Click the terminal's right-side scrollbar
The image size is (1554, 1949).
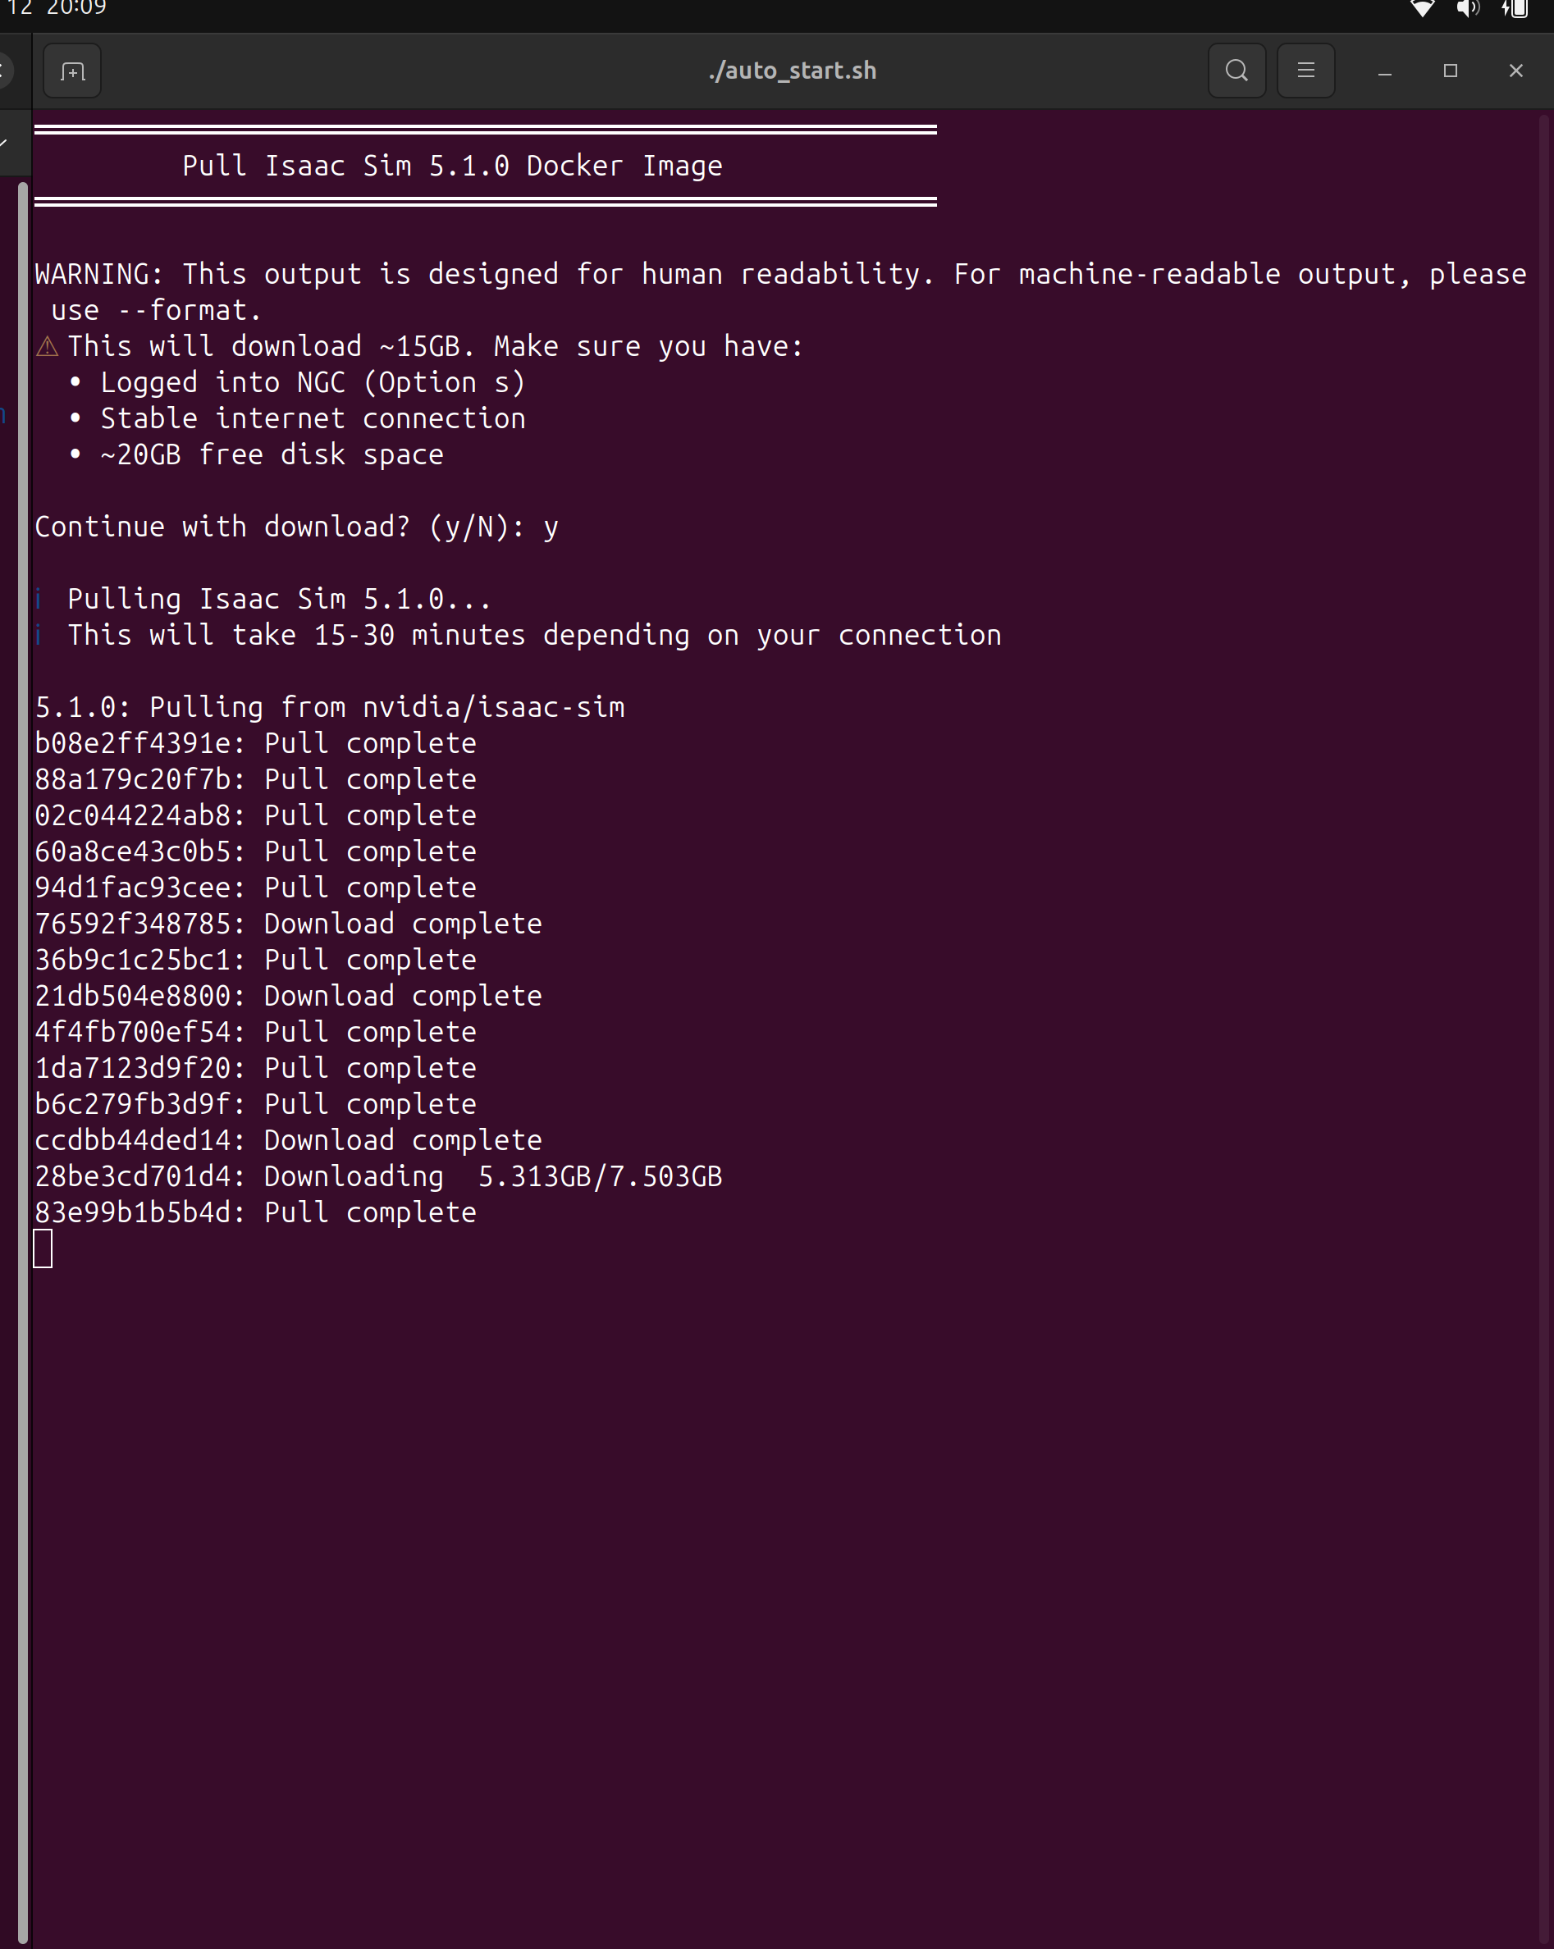point(1544,994)
